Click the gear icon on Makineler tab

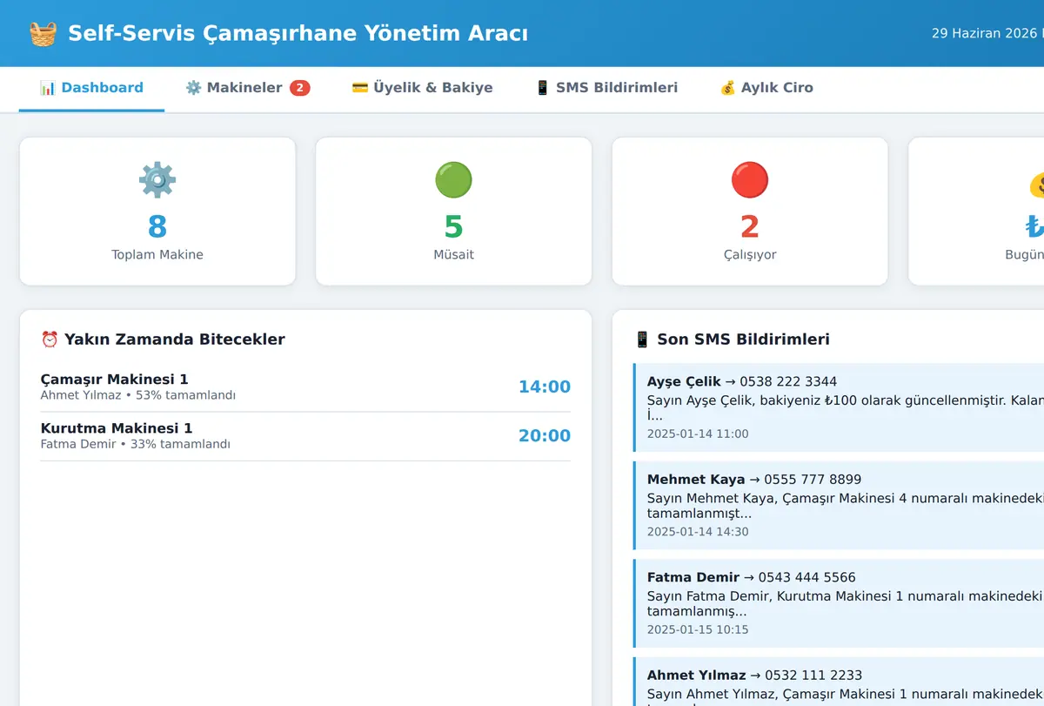(193, 88)
